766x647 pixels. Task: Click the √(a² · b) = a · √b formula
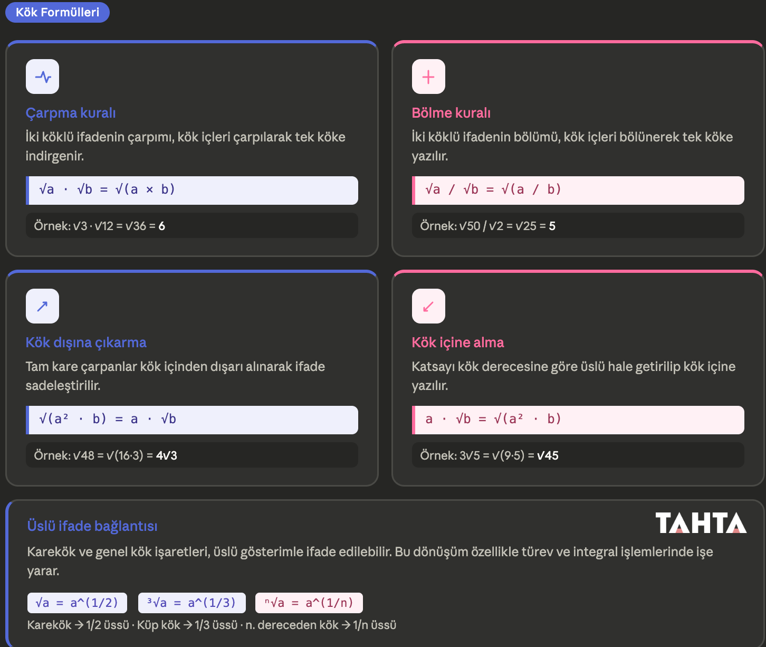[x=192, y=420]
